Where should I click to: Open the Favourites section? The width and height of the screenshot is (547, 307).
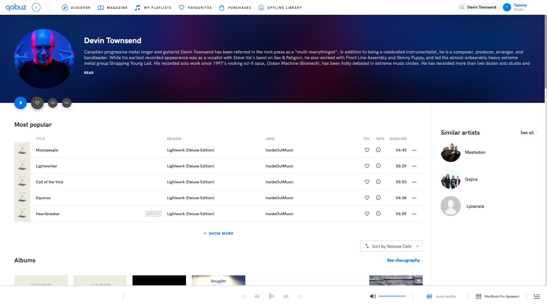click(x=195, y=8)
